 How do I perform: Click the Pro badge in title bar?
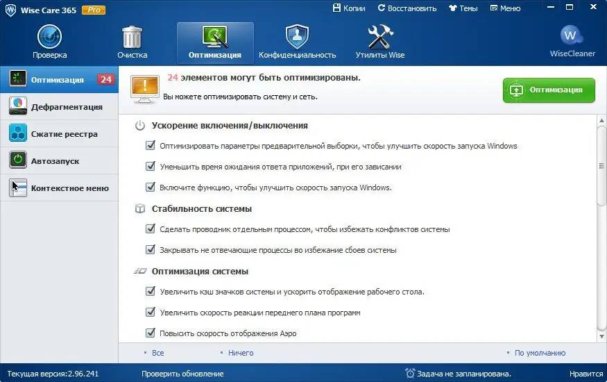click(94, 10)
